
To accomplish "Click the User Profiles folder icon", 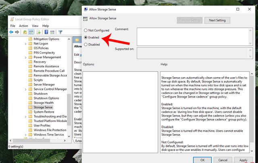I will (x=30, y=126).
